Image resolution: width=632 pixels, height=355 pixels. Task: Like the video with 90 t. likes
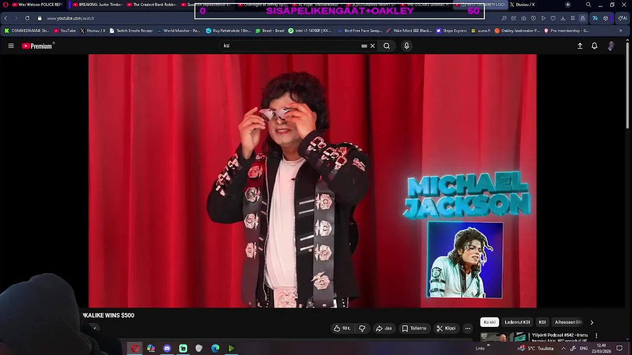342,328
